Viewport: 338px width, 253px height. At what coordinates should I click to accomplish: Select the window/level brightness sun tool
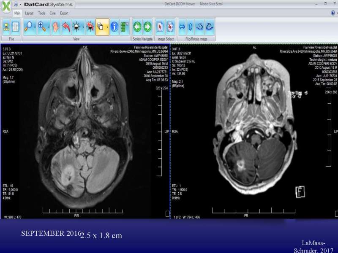pyautogui.click(x=76, y=27)
